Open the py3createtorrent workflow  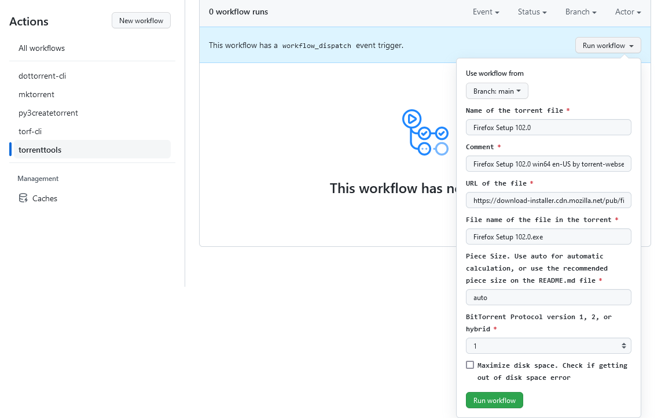click(x=49, y=113)
